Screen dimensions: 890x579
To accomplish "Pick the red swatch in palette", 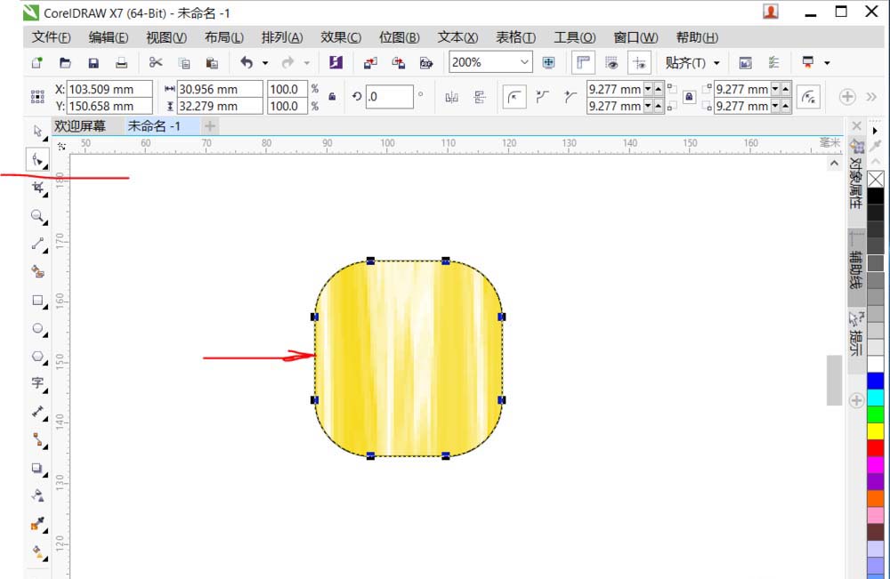I will tap(875, 448).
